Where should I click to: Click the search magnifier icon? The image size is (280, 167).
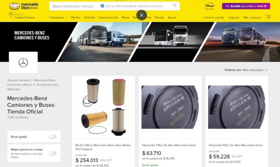click(175, 5)
